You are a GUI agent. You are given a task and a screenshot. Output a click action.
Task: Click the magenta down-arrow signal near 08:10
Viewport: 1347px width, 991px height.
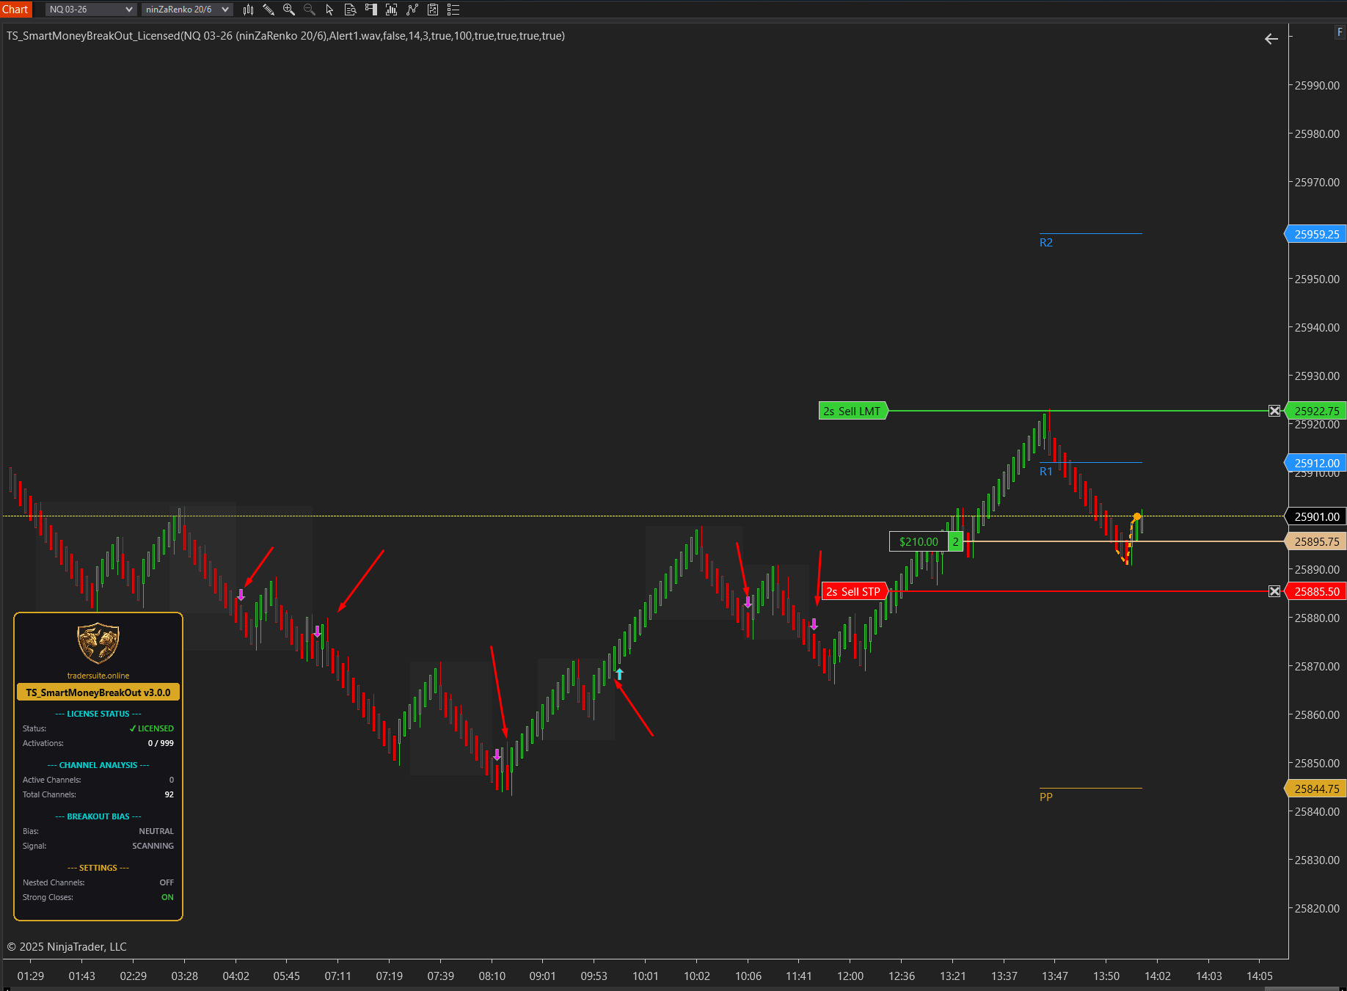(497, 755)
